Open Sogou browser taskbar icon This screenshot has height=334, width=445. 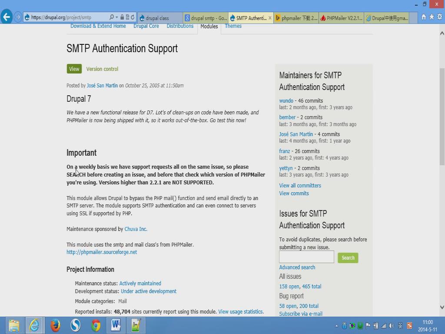(76, 325)
